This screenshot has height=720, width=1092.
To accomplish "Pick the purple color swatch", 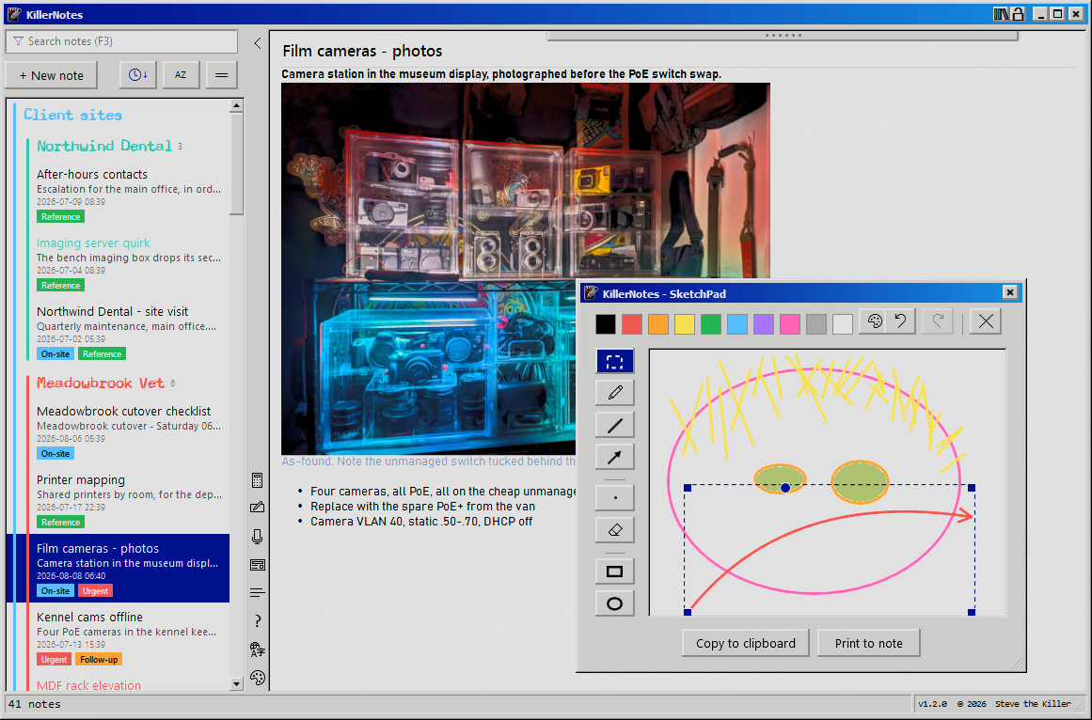I will [764, 324].
